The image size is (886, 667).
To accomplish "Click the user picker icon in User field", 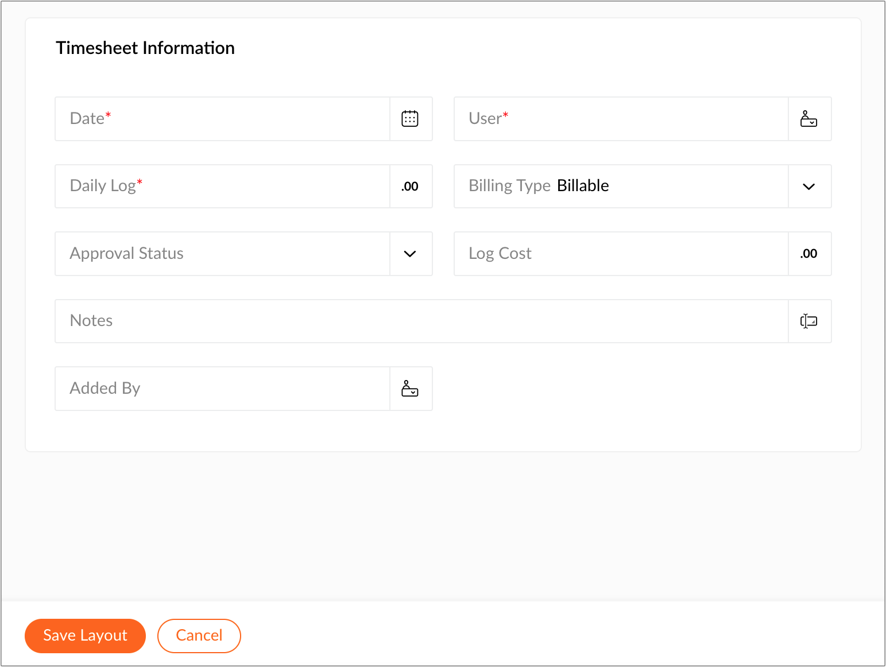I will click(808, 119).
